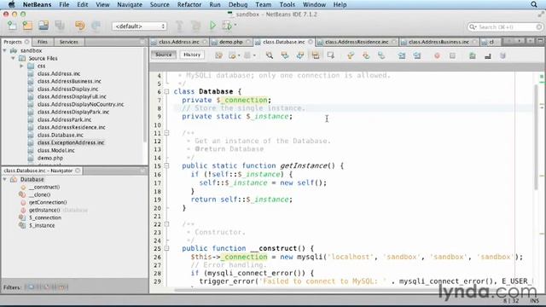546x307 pixels.
Task: Toggle Highlight Search in editor toolbar
Action: tap(315, 55)
